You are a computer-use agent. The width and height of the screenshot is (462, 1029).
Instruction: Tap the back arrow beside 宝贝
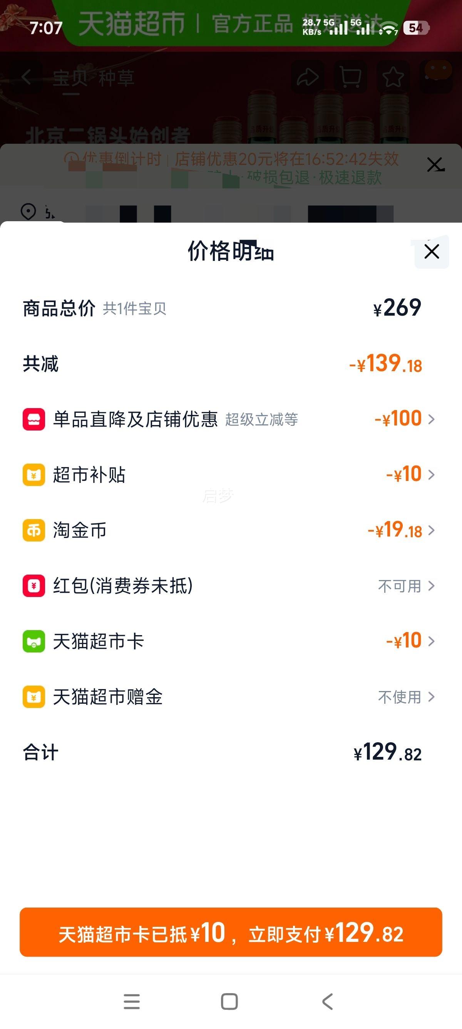27,77
